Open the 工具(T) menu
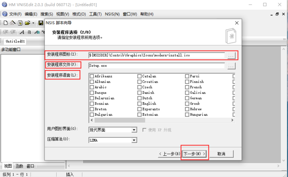This screenshot has height=177, width=288. click(95, 14)
